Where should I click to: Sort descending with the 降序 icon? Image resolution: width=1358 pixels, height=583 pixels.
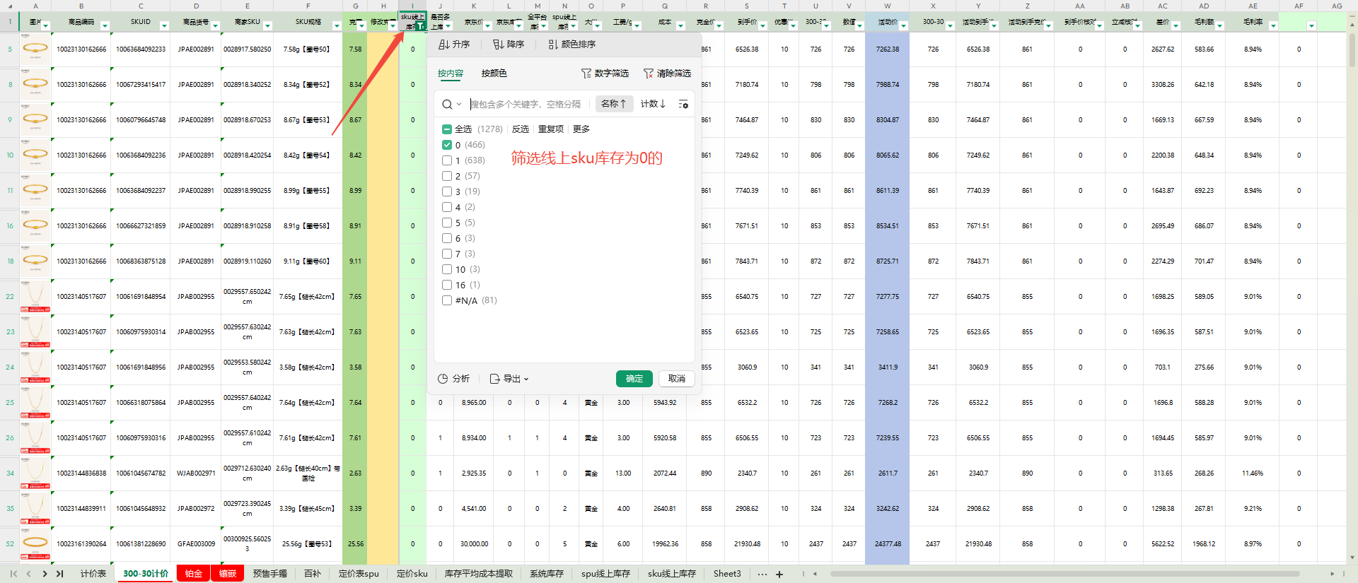tap(508, 45)
